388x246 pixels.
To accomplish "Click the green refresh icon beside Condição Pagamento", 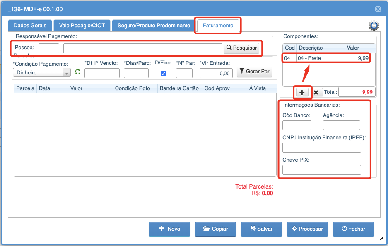I will pos(77,72).
